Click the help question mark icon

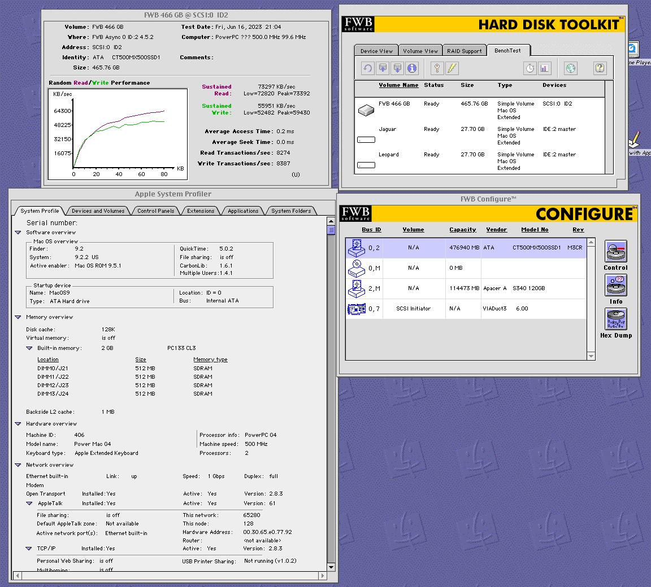[x=600, y=68]
